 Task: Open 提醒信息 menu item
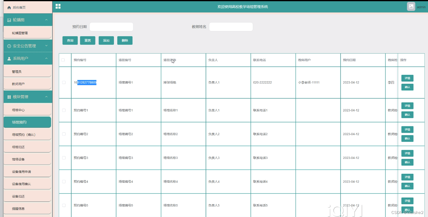(x=27, y=209)
